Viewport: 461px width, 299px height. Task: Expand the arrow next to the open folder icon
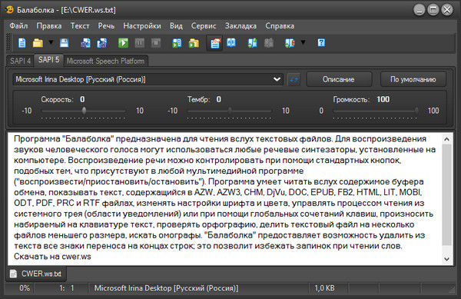click(x=51, y=42)
